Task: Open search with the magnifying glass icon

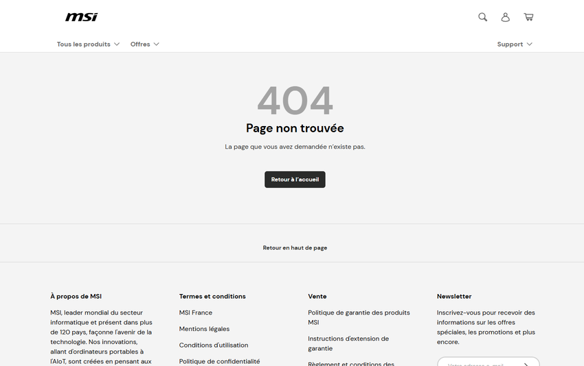Action: coord(482,17)
